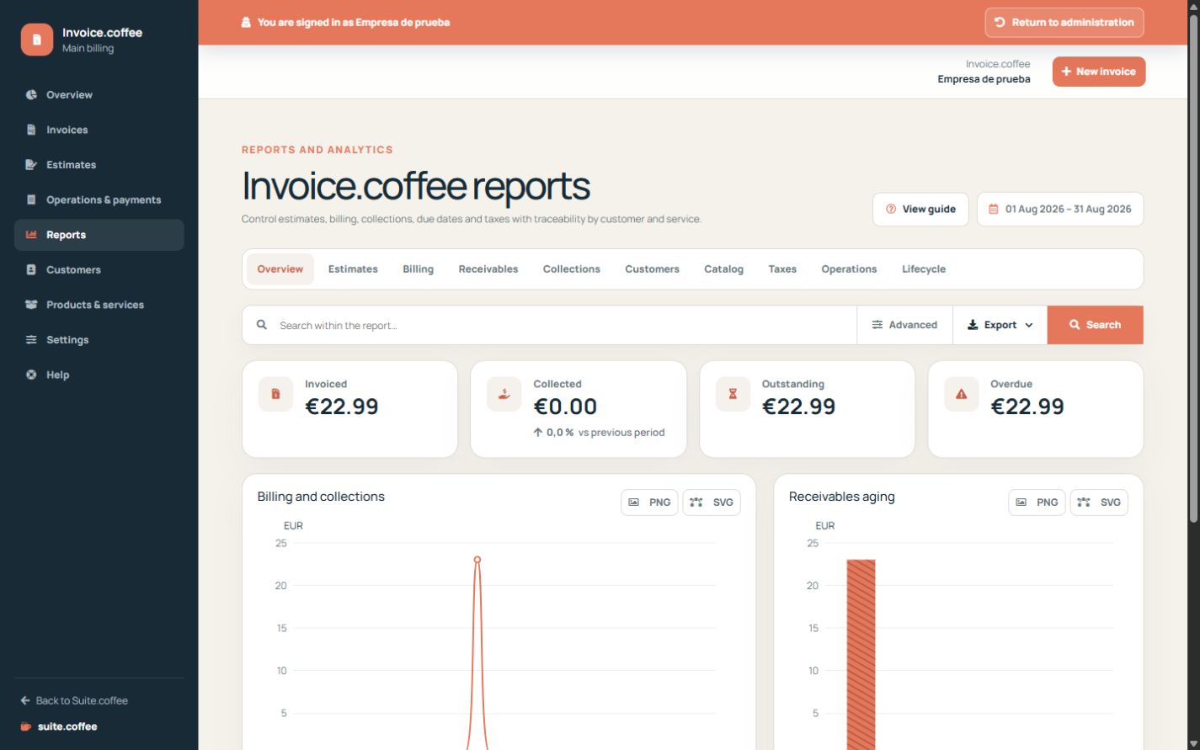The width and height of the screenshot is (1200, 750).
Task: Click Return to administration button
Action: 1064,23
